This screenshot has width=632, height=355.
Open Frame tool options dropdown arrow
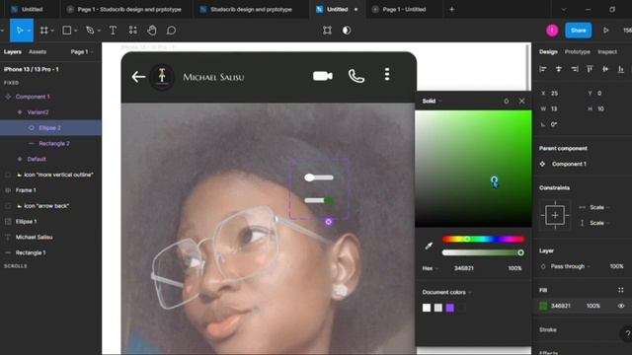(52, 31)
